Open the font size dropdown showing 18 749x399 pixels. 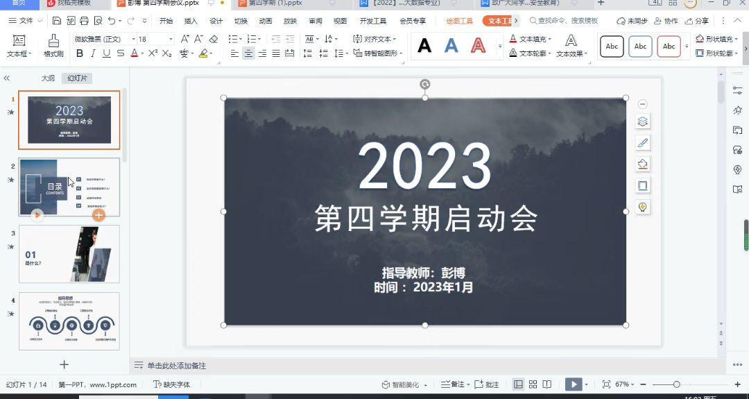[171, 40]
